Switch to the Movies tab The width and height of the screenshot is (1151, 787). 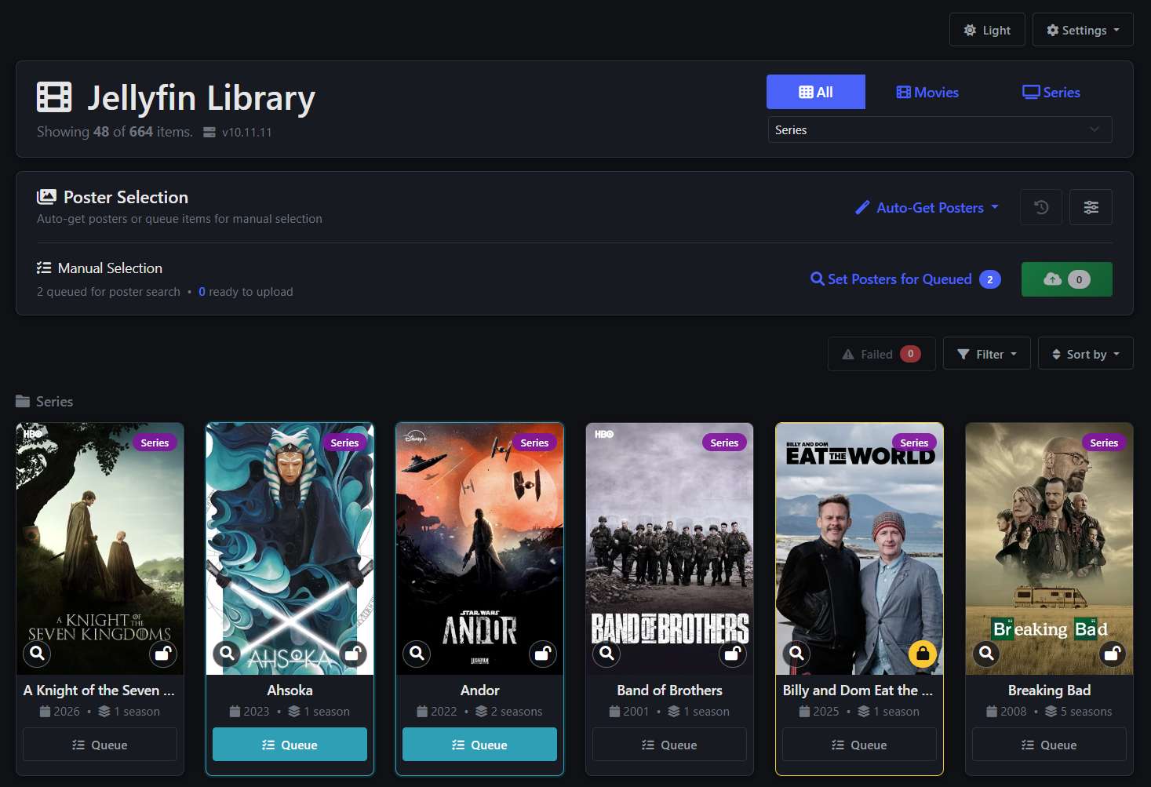point(927,92)
